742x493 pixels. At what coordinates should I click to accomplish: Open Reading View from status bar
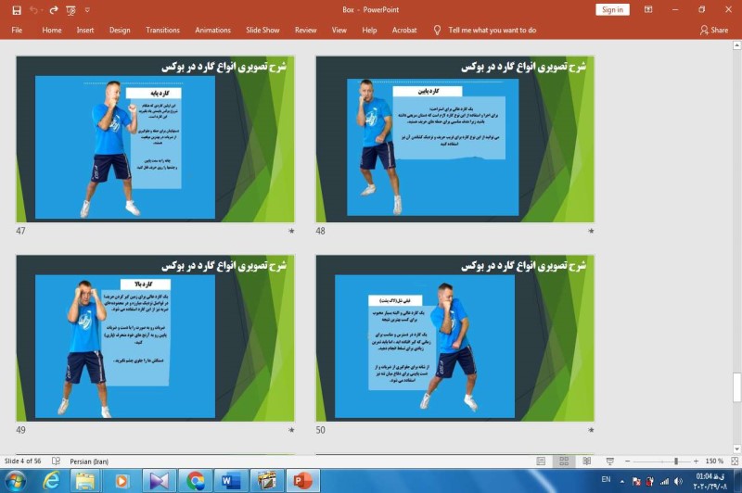pyautogui.click(x=586, y=461)
